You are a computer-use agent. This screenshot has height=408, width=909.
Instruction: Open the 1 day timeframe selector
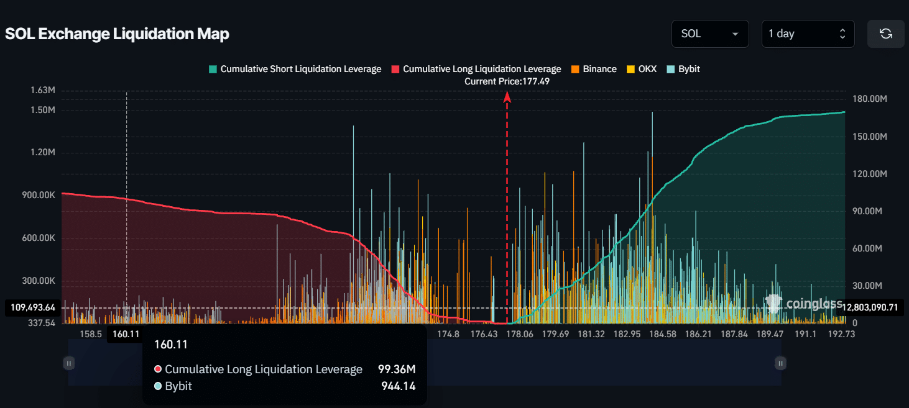(x=808, y=34)
